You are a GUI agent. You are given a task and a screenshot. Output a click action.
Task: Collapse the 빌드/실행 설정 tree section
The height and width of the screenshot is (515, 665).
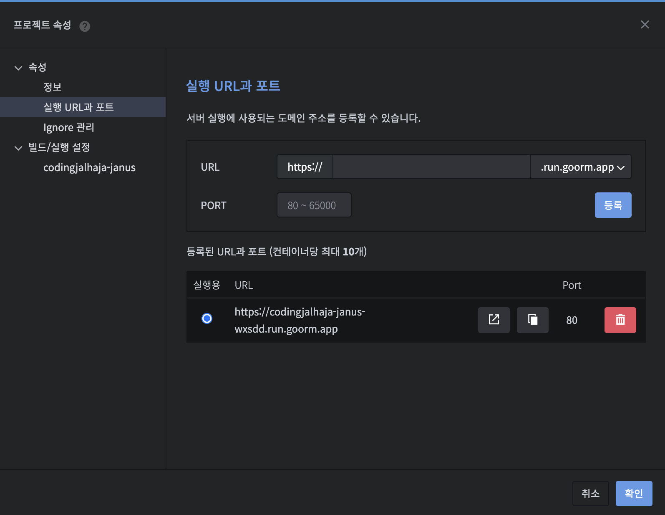click(18, 148)
